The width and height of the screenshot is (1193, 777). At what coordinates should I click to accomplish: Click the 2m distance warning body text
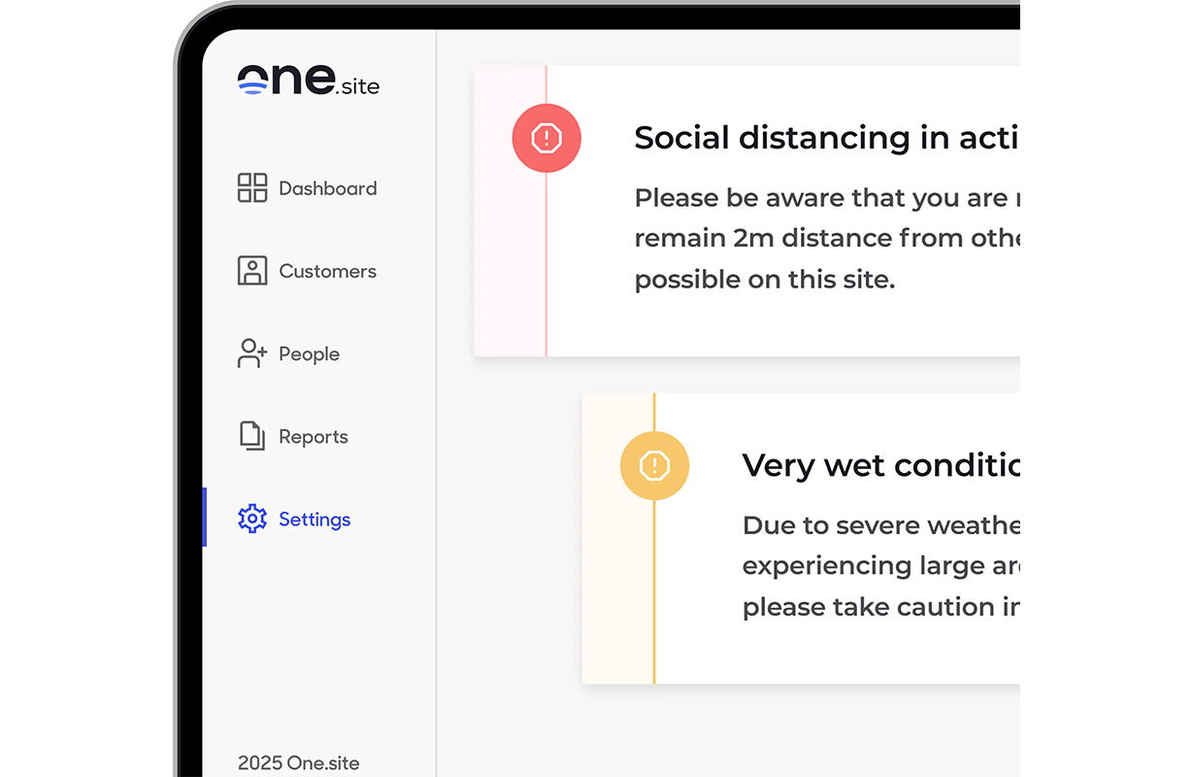click(825, 237)
